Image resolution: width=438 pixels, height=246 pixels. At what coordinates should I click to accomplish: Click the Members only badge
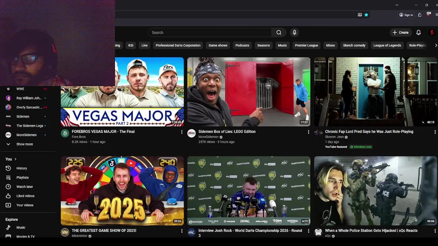click(361, 147)
